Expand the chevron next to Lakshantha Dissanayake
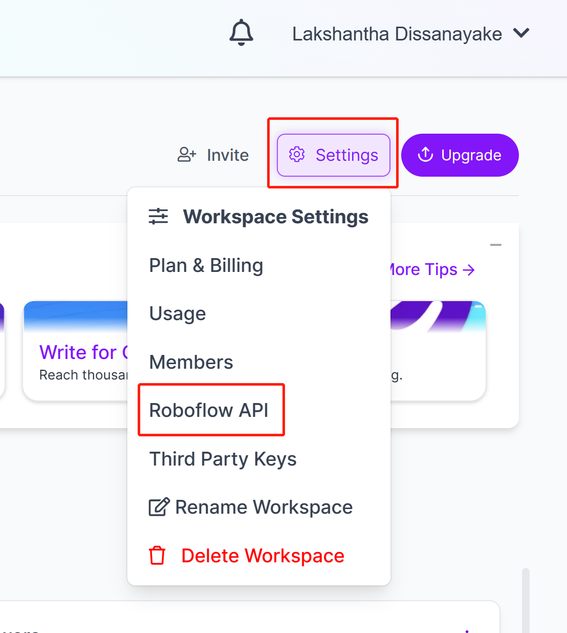This screenshot has width=567, height=633. [x=521, y=33]
